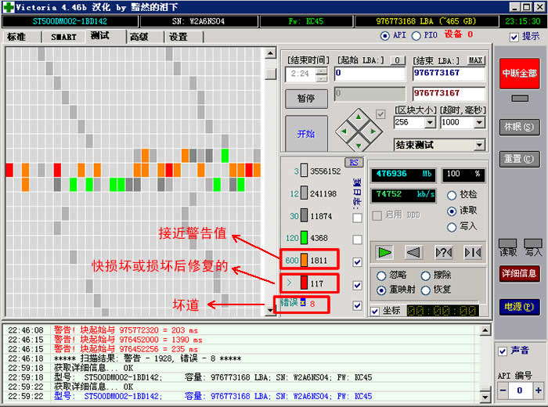The width and height of the screenshot is (548, 407).
Task: Open the 区块大小 256 block size dropdown
Action: click(x=430, y=122)
